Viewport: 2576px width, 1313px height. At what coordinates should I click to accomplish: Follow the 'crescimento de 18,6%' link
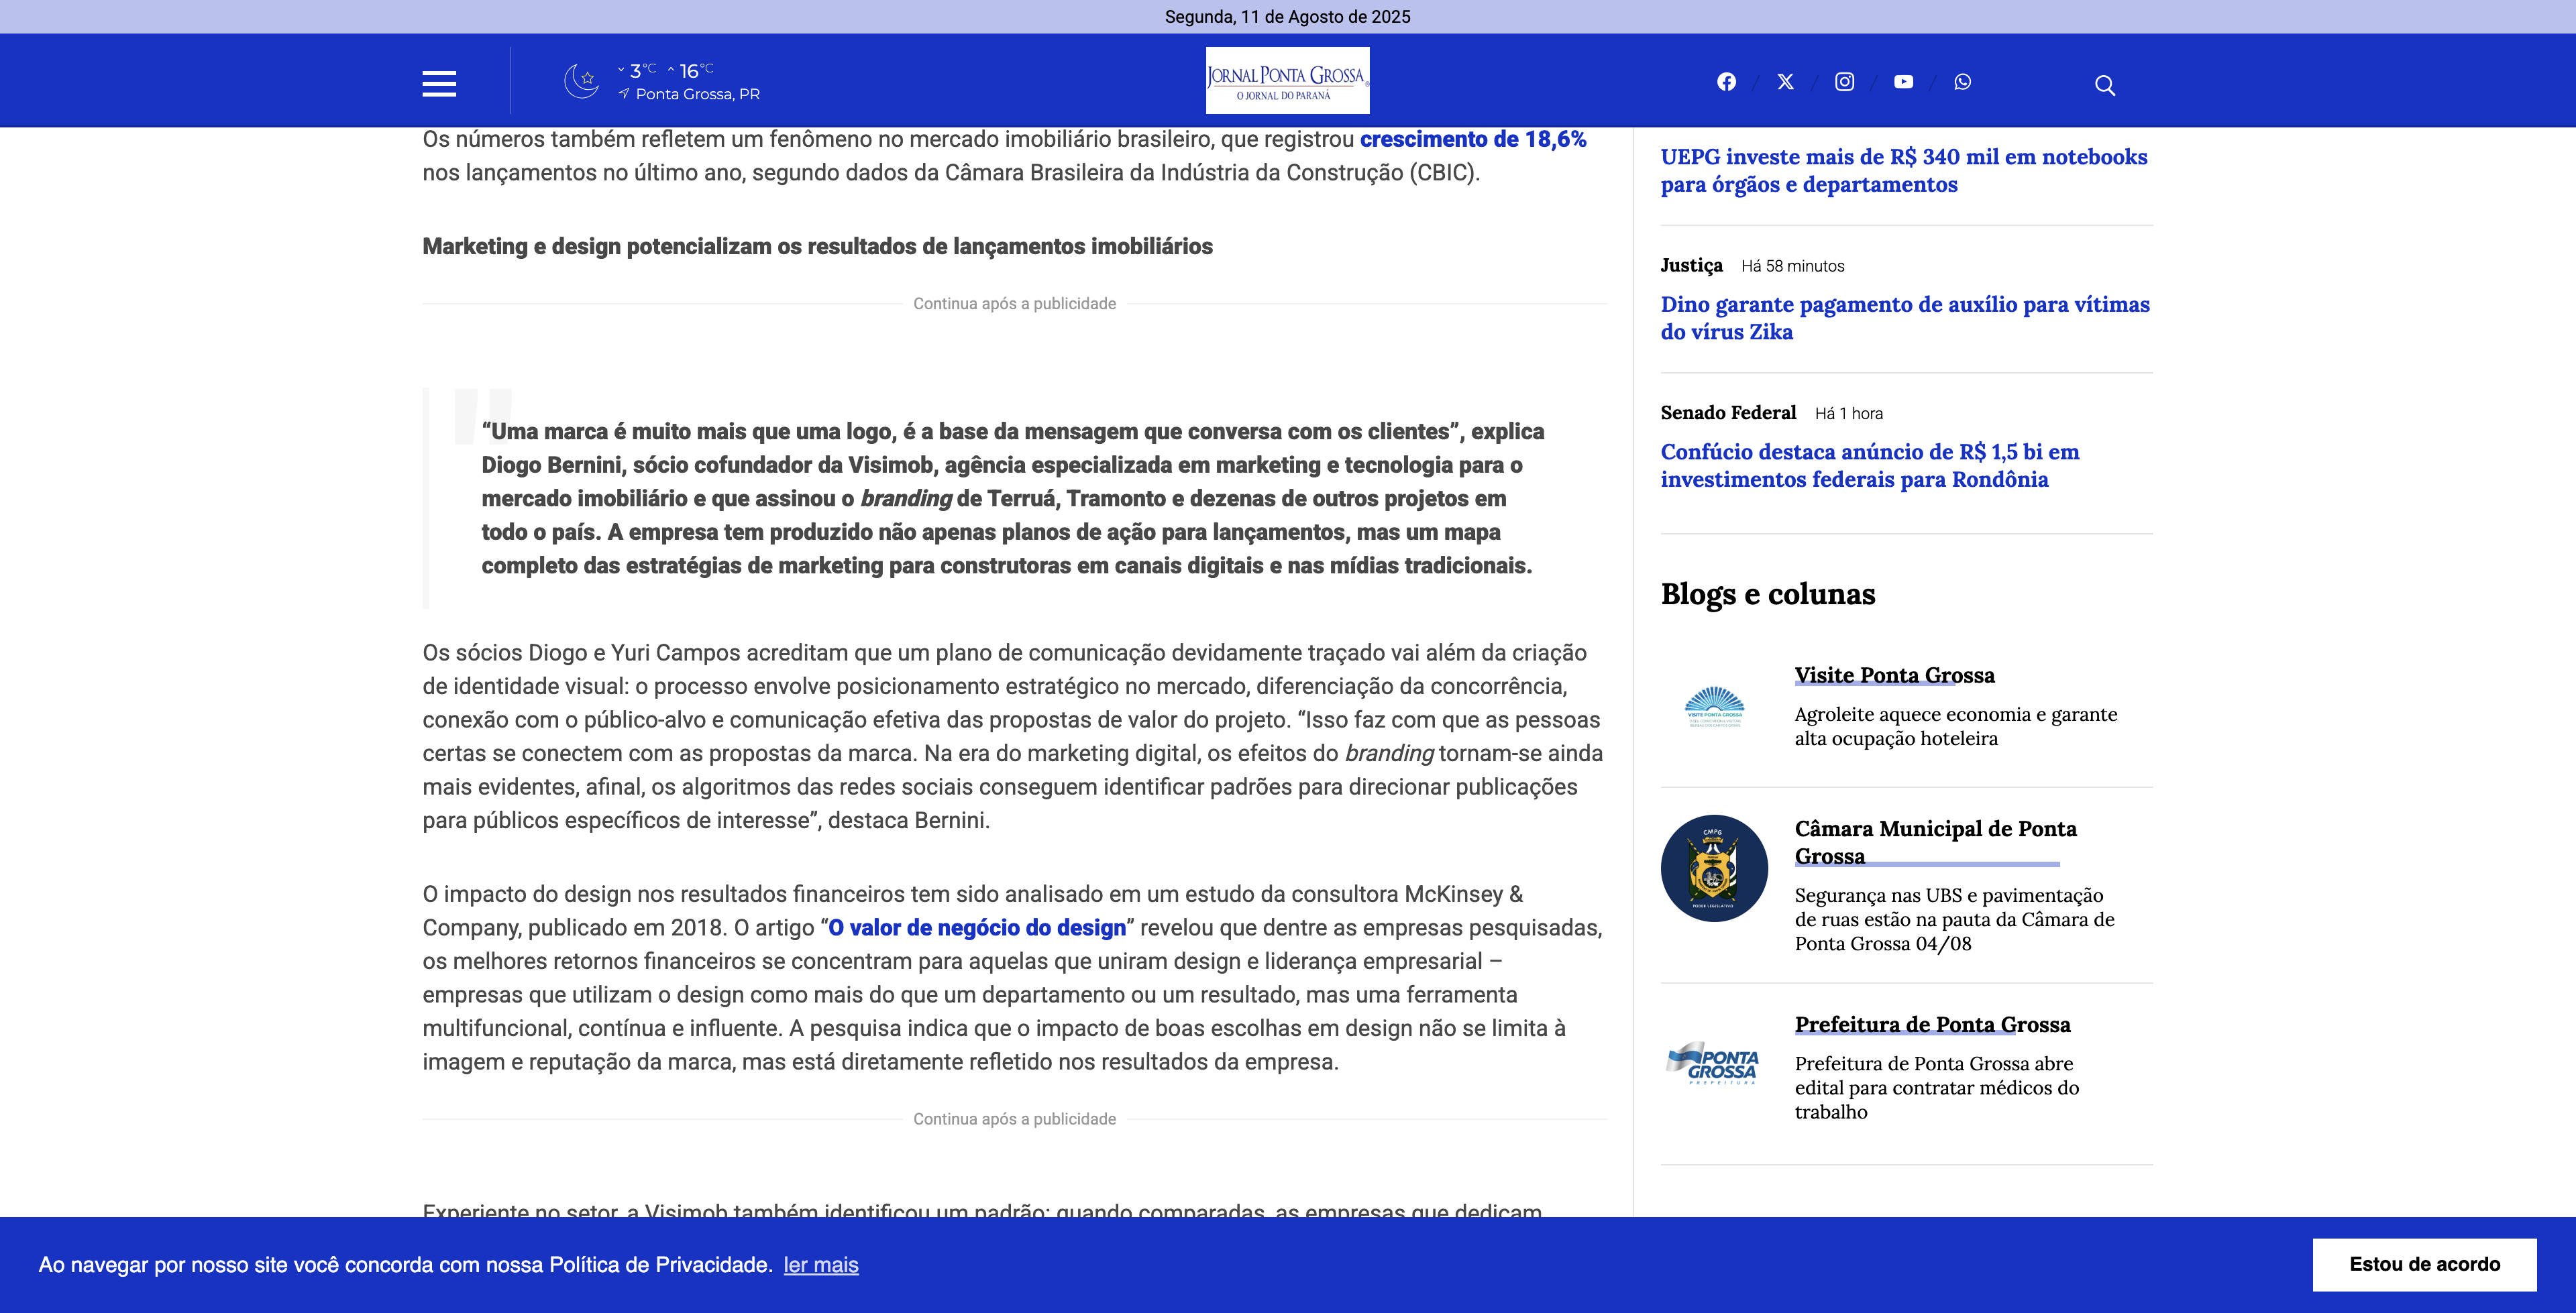1473,139
